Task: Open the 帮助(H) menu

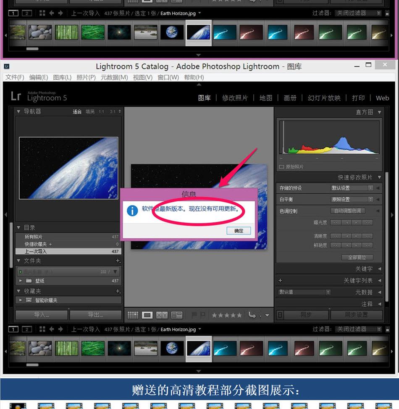Action: (x=194, y=77)
